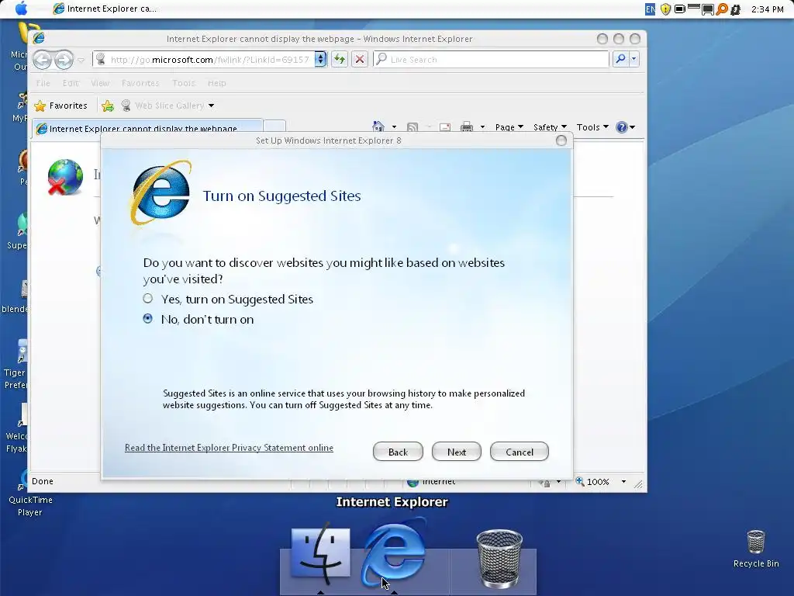
Task: Click the Recycle Bin desktop icon
Action: coord(756,549)
